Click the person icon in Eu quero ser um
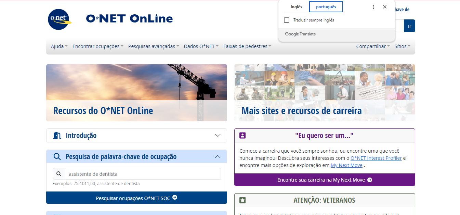 click(242, 135)
